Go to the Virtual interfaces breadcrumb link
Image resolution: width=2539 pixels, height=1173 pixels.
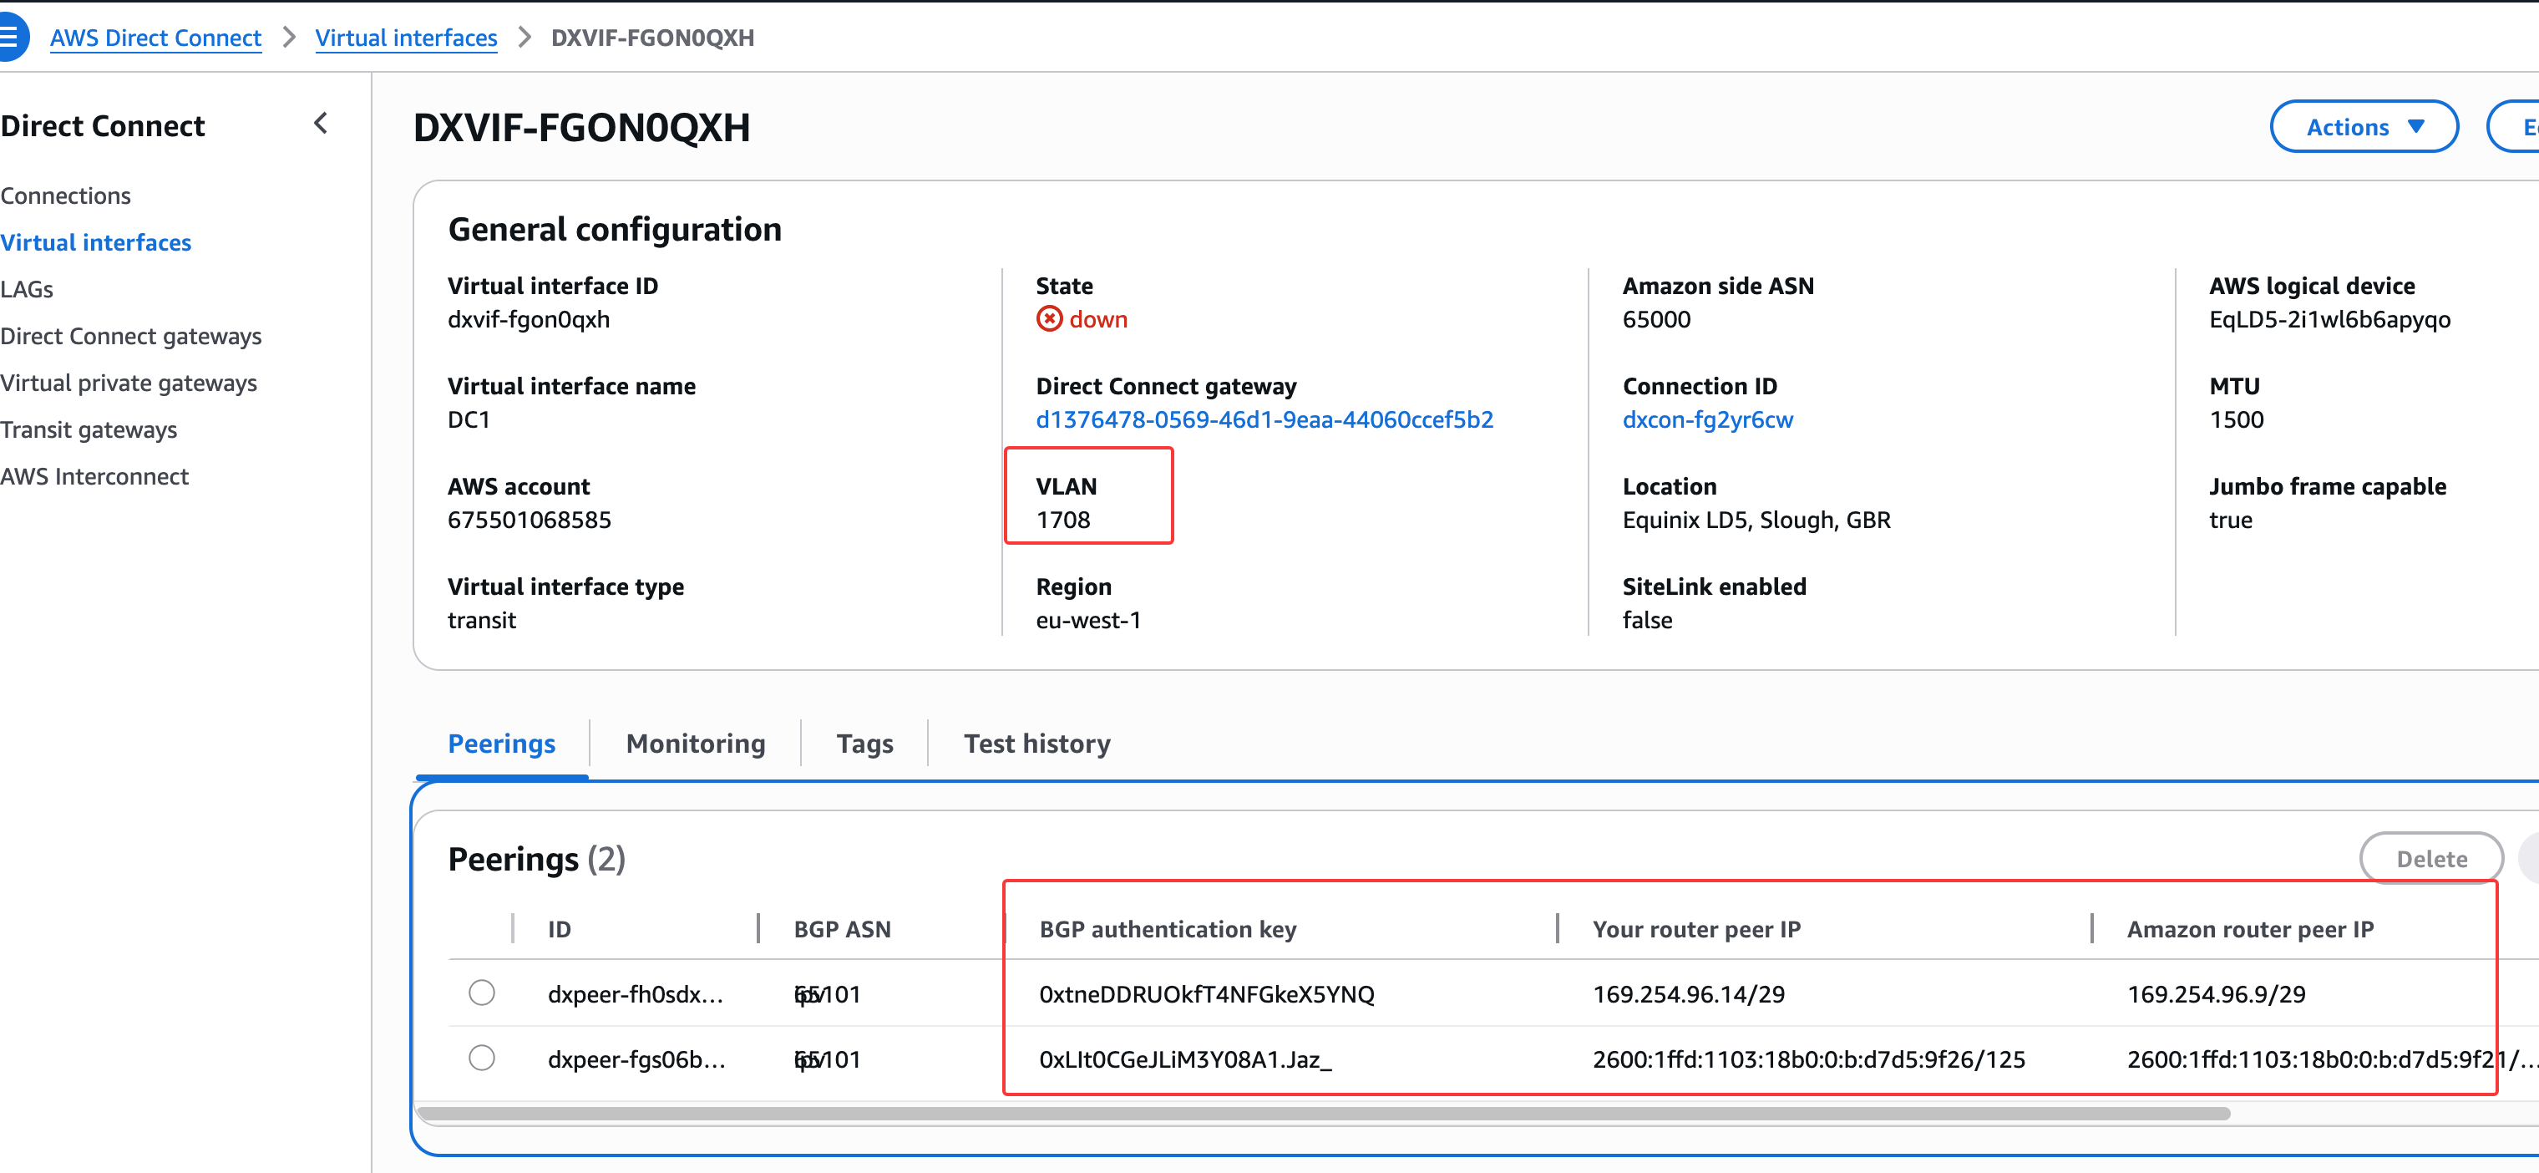[x=406, y=38]
